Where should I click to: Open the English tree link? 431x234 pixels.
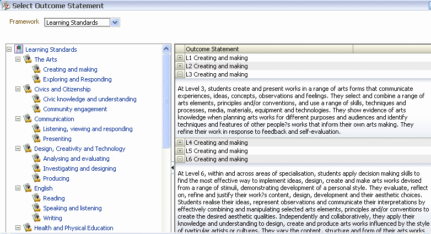(x=44, y=188)
